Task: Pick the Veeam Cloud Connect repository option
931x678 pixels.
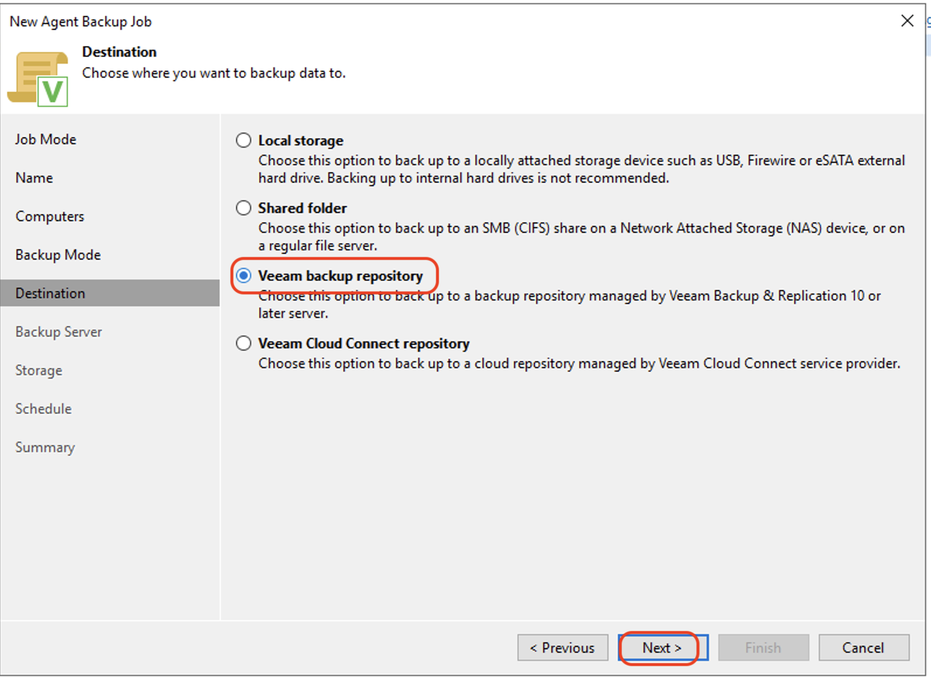Action: (x=244, y=343)
